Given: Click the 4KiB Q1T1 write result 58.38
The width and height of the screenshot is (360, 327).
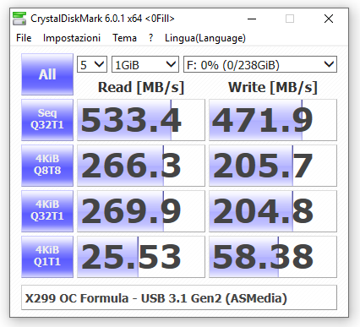Looking at the screenshot, I should [x=273, y=257].
